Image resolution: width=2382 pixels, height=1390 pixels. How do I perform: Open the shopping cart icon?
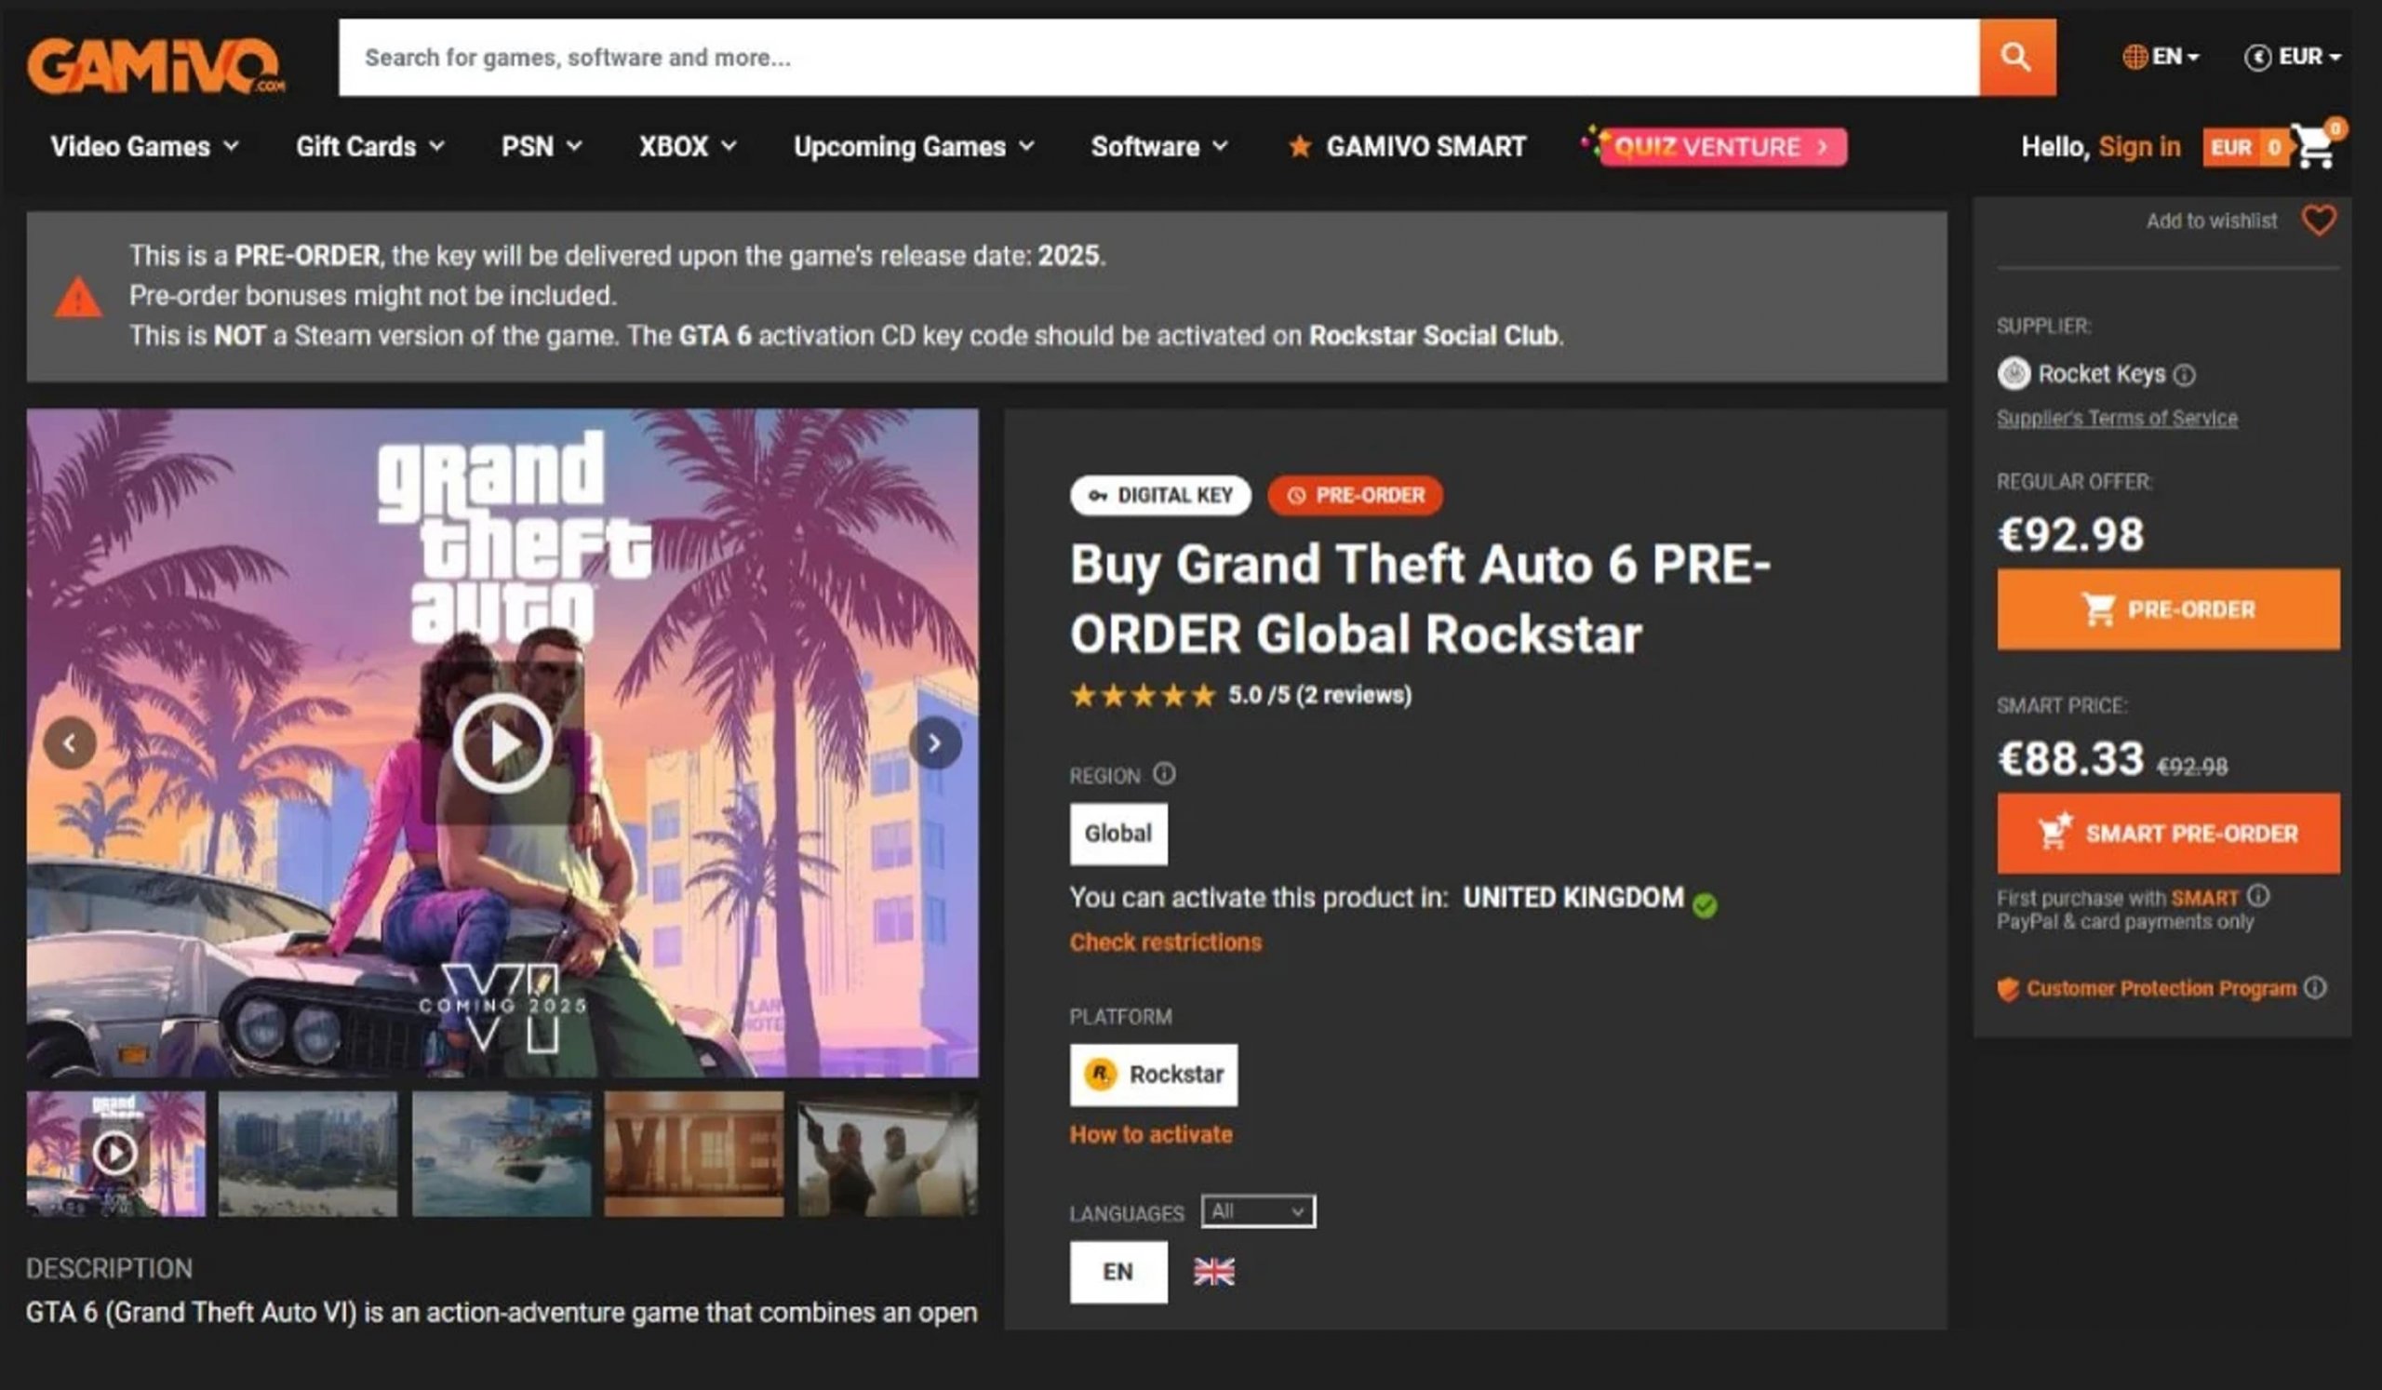coord(2315,147)
